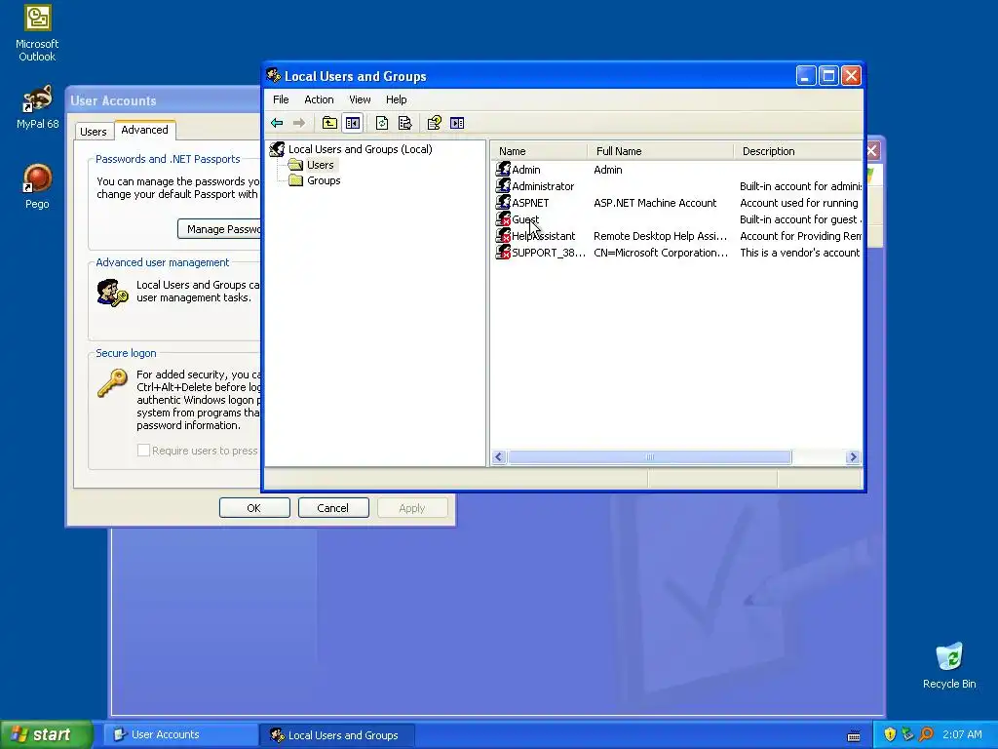
Task: Click the greyed-out Apply button in User Accounts
Action: [412, 507]
